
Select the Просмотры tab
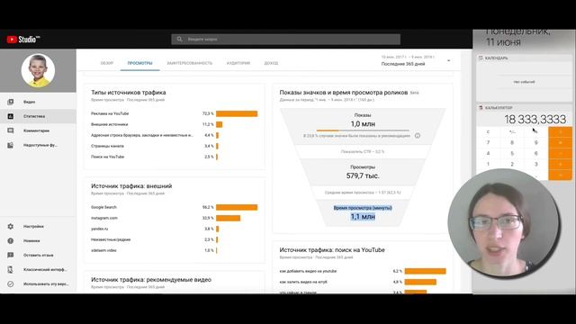coord(140,63)
